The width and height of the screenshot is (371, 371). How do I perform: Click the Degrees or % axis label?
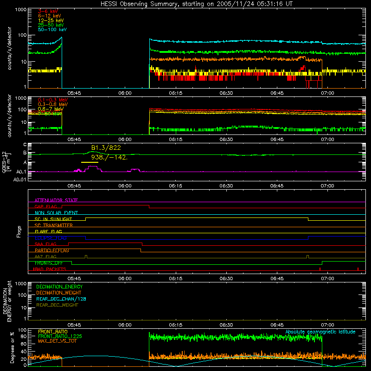tap(12, 347)
